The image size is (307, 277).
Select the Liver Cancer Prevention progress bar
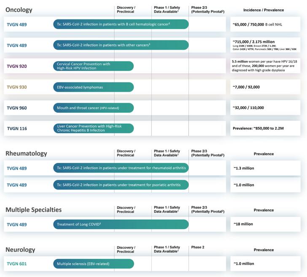click(93, 128)
